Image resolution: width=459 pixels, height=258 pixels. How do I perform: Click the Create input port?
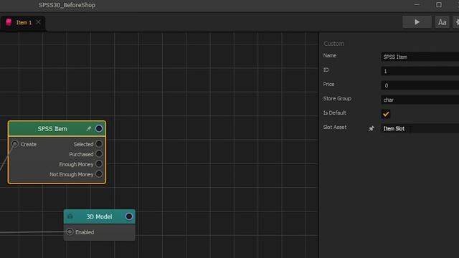point(14,144)
